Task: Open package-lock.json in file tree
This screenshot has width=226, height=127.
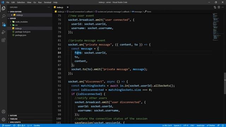Action: pos(30,32)
